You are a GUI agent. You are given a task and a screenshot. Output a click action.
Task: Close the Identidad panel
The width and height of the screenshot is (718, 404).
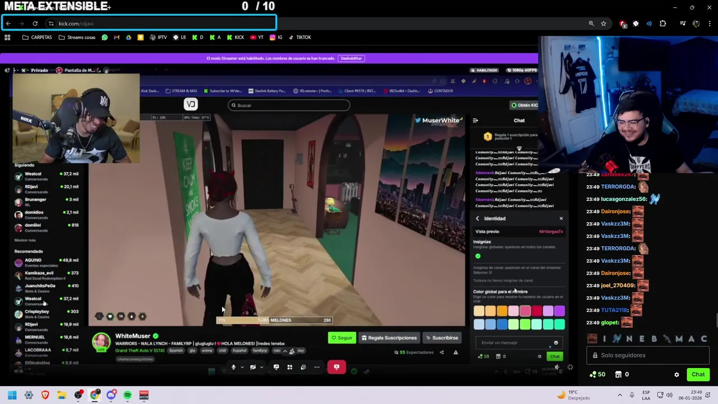point(561,218)
